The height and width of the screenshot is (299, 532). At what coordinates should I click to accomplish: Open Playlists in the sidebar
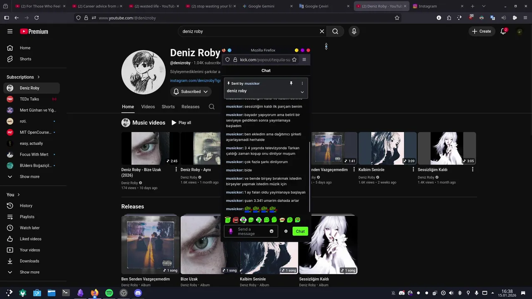pyautogui.click(x=32, y=217)
